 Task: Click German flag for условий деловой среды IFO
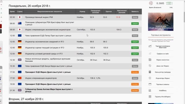(x=20, y=53)
